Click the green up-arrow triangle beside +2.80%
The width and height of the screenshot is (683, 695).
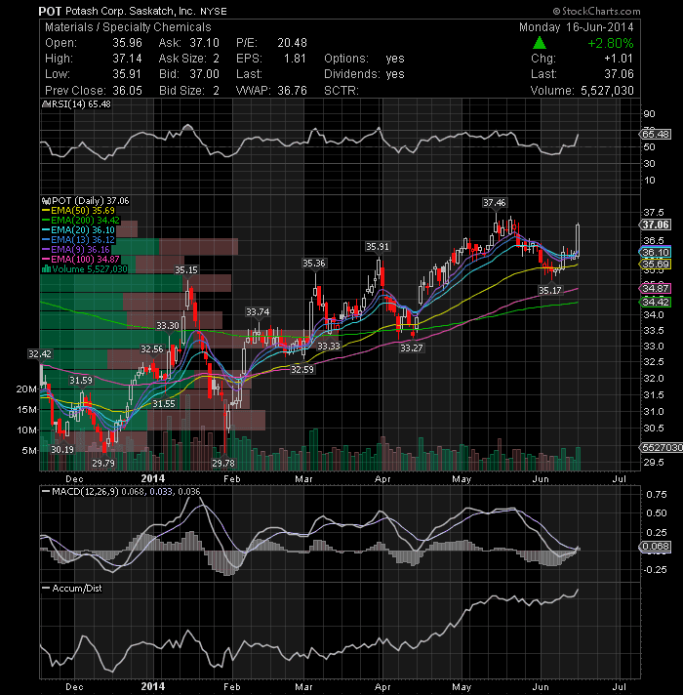click(x=539, y=43)
